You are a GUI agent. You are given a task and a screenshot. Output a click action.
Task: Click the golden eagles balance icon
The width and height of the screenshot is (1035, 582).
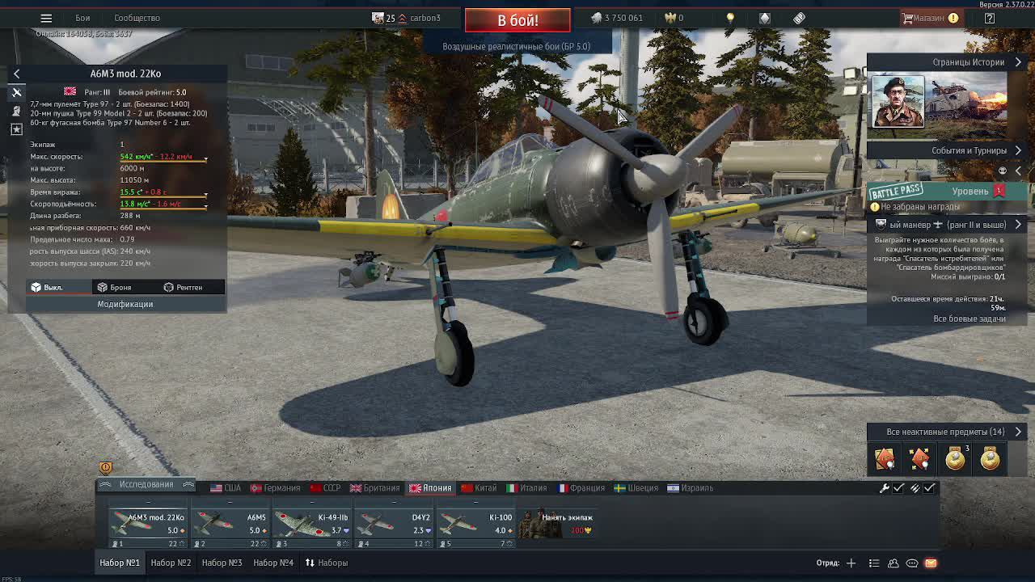(670, 18)
